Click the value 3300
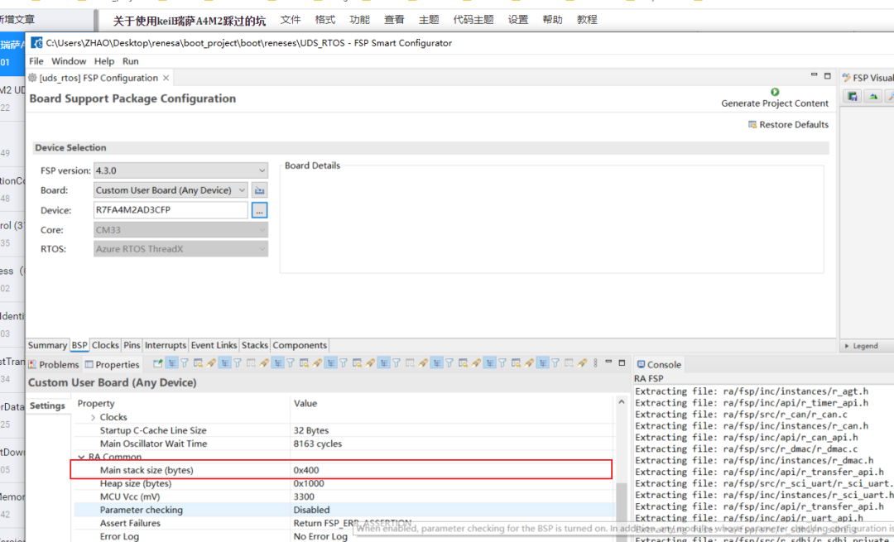This screenshot has width=894, height=542. pyautogui.click(x=304, y=497)
